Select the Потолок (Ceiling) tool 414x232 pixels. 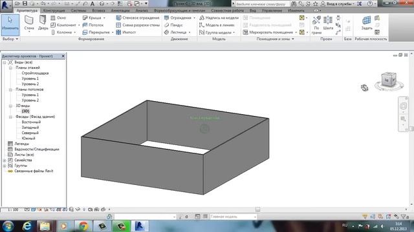[93, 25]
